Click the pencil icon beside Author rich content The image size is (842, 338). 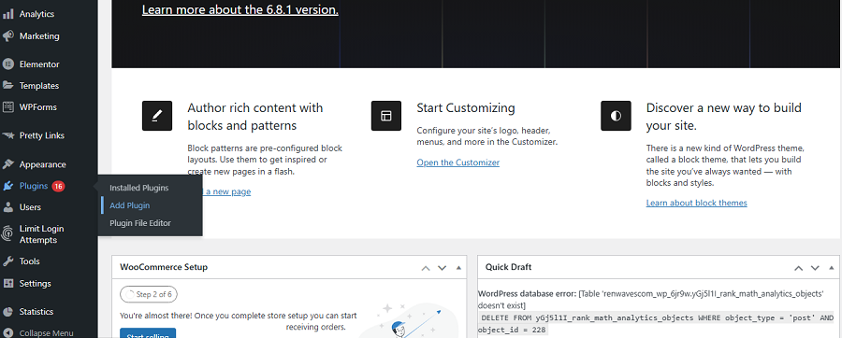coord(157,116)
